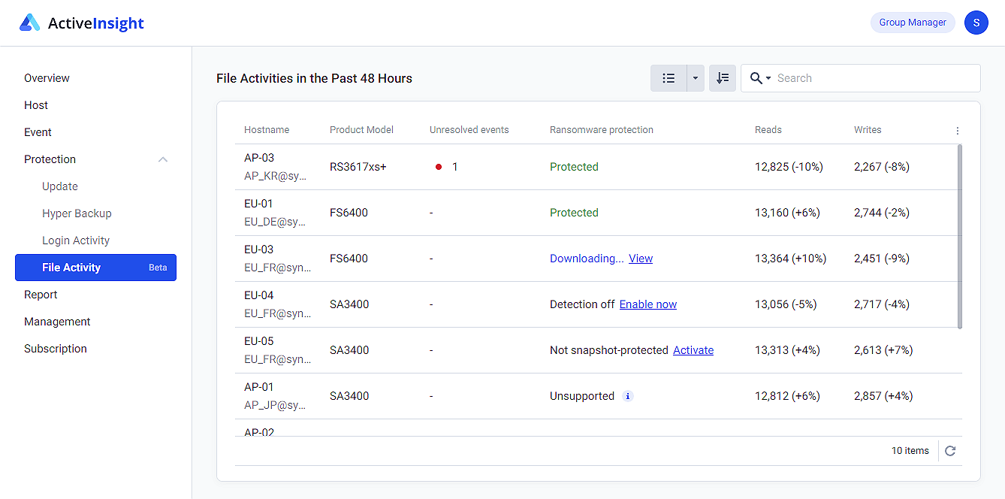Click the Unresolved events column header

click(x=469, y=130)
